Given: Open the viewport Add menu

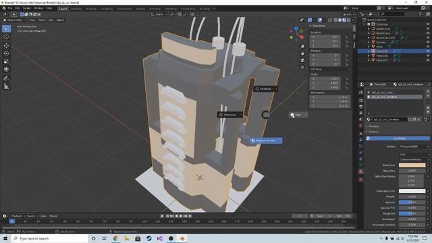Looking at the screenshot, I should (x=51, y=20).
